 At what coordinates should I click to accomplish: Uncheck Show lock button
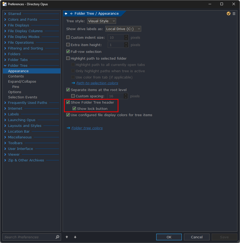(74, 109)
